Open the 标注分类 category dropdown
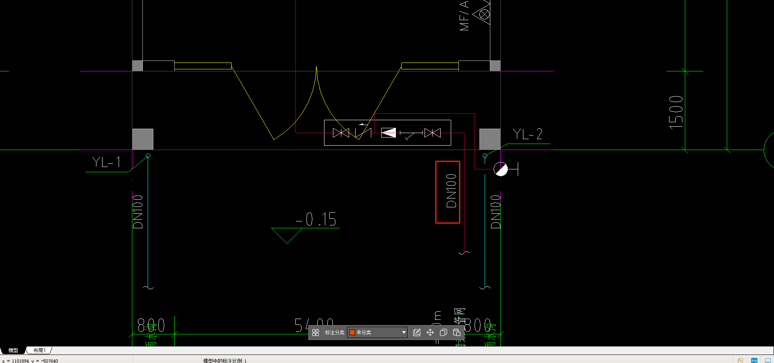774x363 pixels. [377, 332]
